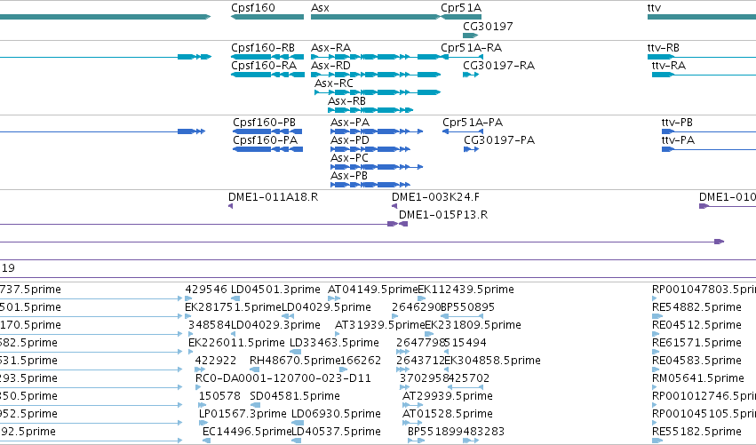Open the Cpsf160-RB transcript label
Viewport: 756px width, 445px height.
[x=263, y=48]
